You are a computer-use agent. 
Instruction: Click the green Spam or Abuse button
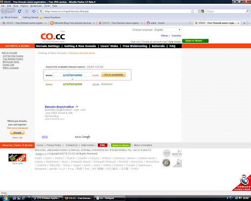pyautogui.click(x=195, y=41)
